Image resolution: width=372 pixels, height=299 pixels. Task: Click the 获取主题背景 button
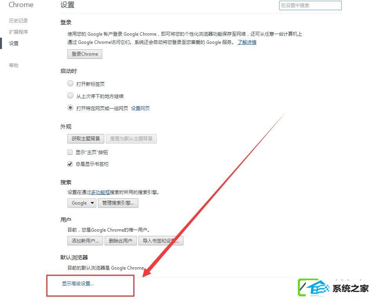85,138
